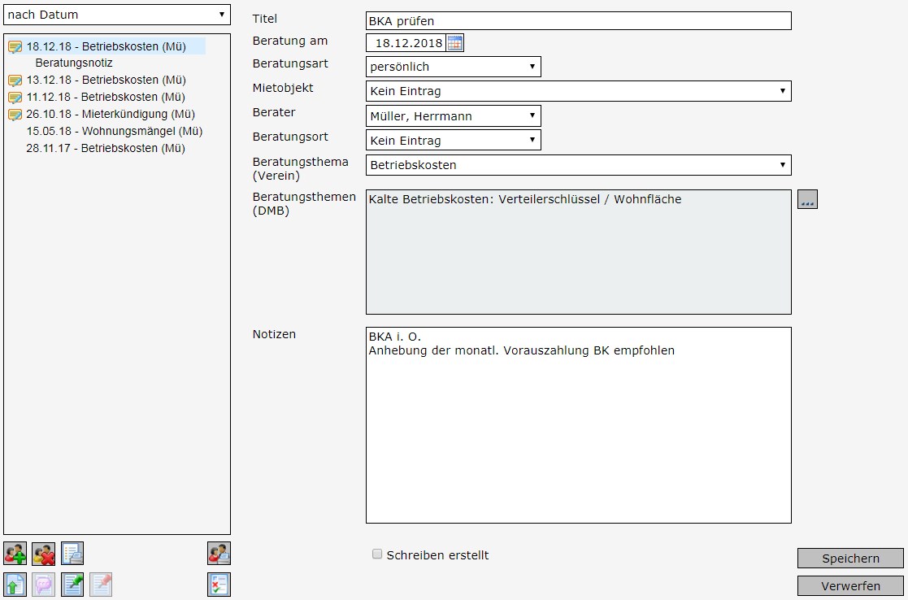Click the delete consultation icon with red X
The image size is (908, 600).
click(43, 554)
